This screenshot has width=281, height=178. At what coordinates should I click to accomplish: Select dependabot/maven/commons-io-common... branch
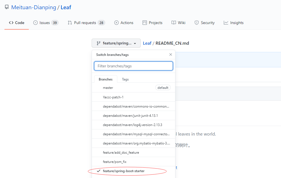(134, 106)
